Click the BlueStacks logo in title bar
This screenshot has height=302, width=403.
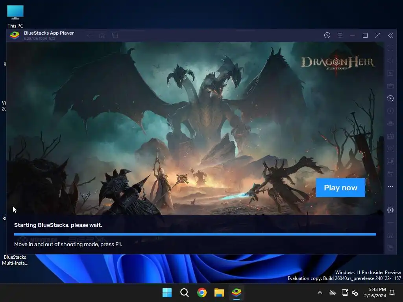(x=15, y=35)
